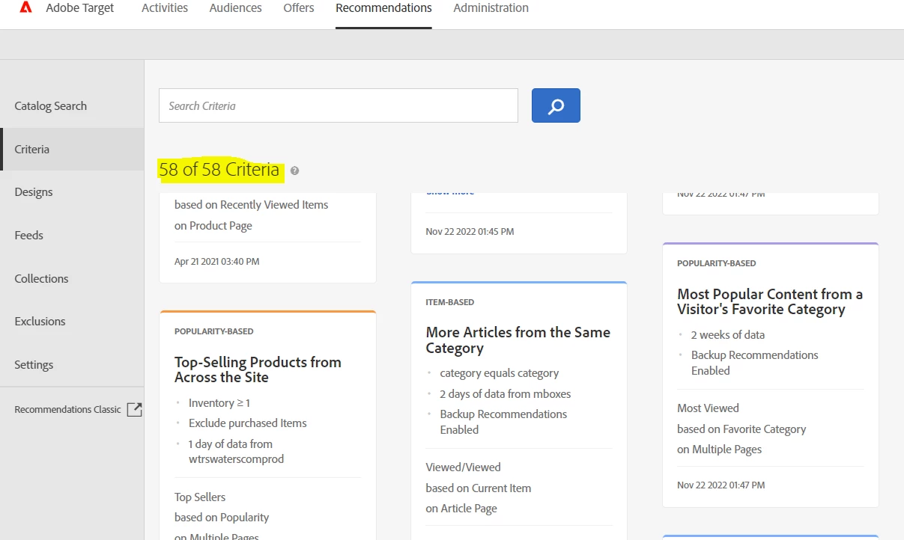The height and width of the screenshot is (540, 904).
Task: Open the criteria count help icon
Action: [294, 171]
